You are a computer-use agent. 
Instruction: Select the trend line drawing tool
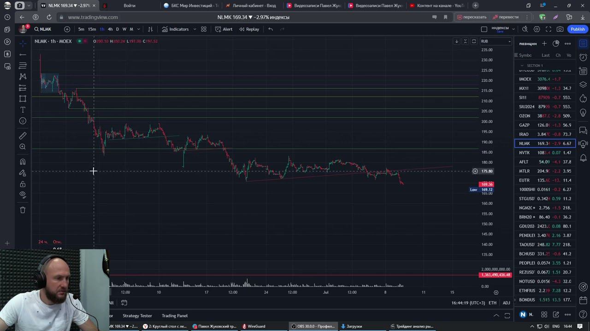23,54
